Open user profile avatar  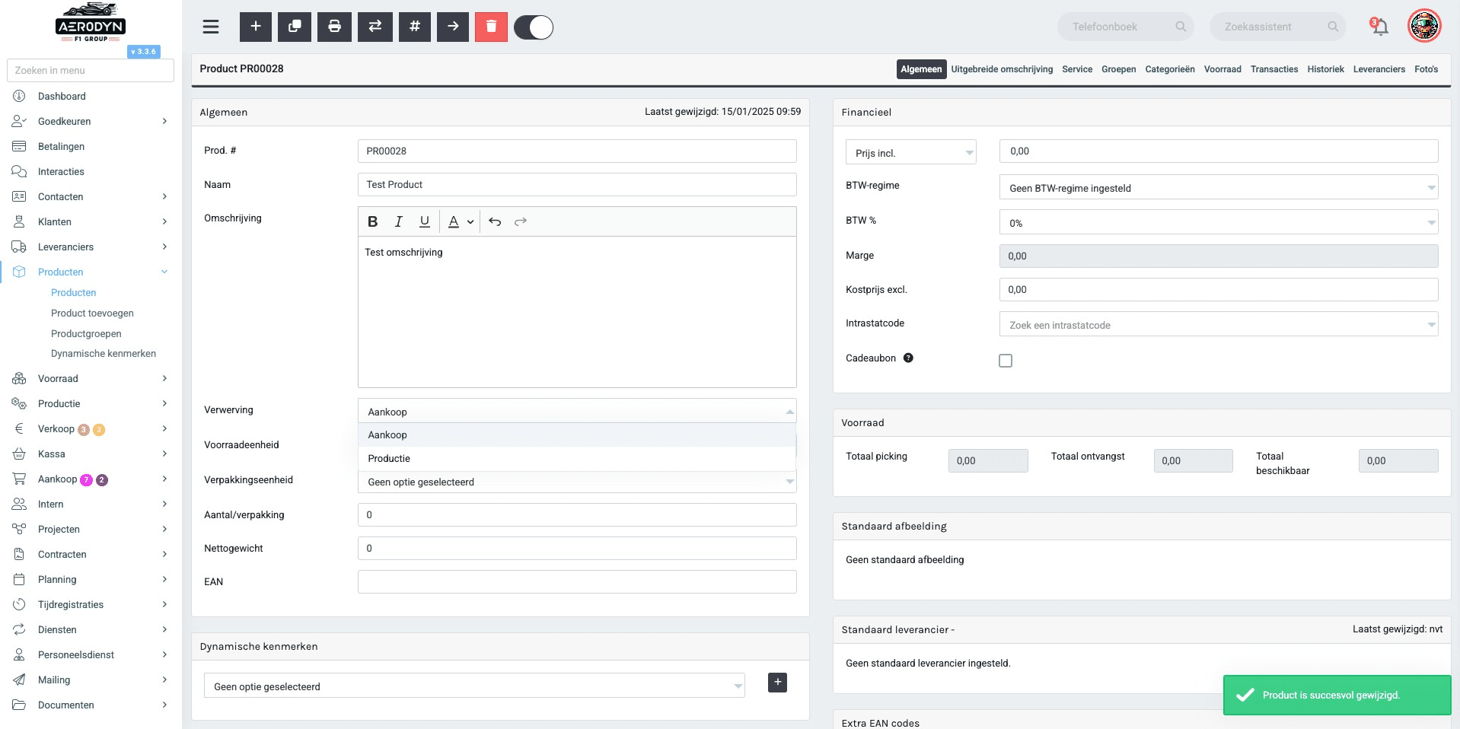1424,26
